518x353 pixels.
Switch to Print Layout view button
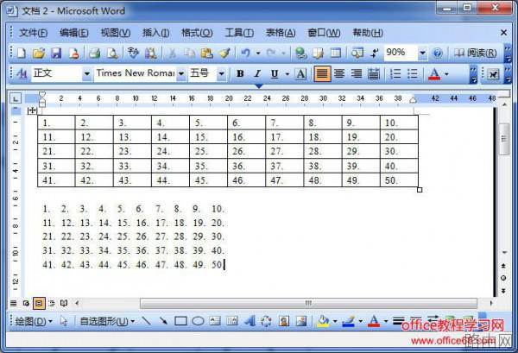[x=39, y=303]
